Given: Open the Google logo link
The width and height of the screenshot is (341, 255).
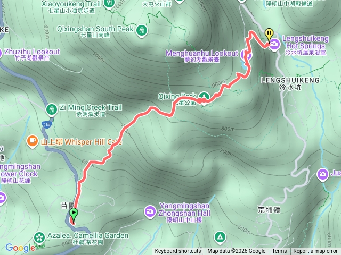Looking at the screenshot, I should point(20,248).
